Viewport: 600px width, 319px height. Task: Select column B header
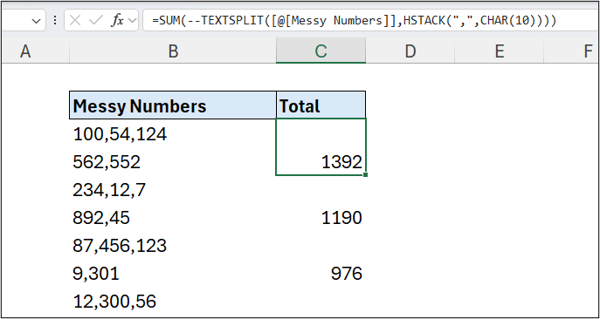[x=173, y=51]
